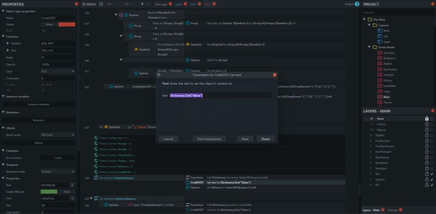Switch to the Login tab
436x214 pixels.
[x=179, y=4]
